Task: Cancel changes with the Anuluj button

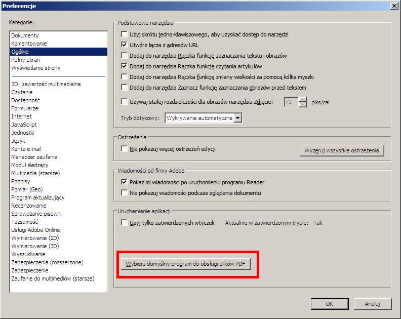Action: 372,304
